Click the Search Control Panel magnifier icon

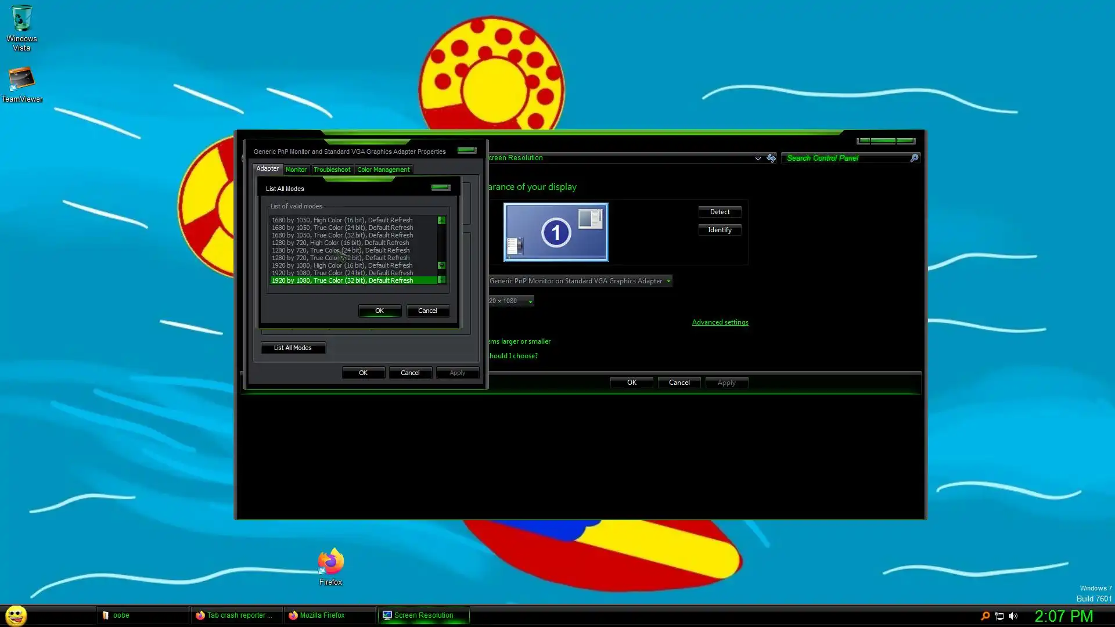pyautogui.click(x=914, y=158)
